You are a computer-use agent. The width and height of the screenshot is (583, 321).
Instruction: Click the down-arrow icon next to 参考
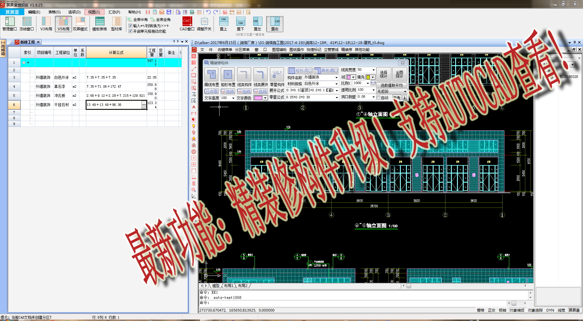point(404,98)
